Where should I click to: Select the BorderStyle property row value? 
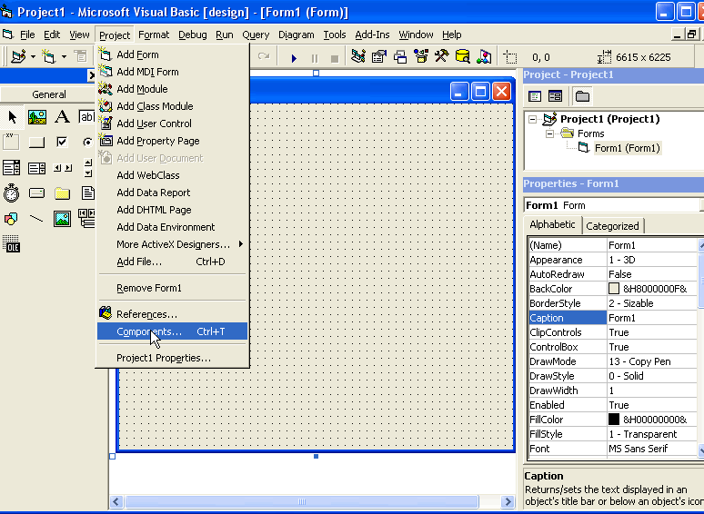[x=651, y=303]
